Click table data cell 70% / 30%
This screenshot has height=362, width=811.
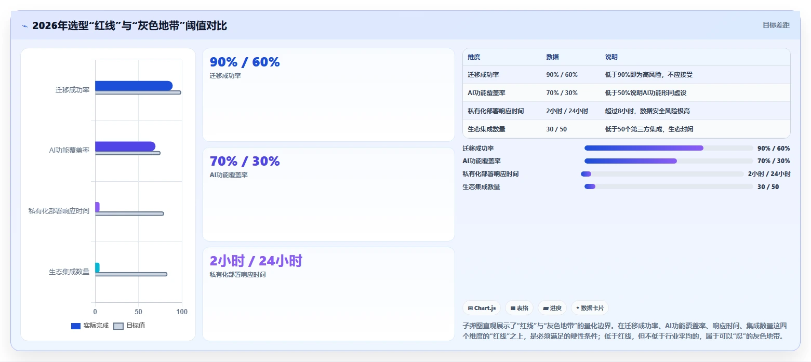click(562, 93)
